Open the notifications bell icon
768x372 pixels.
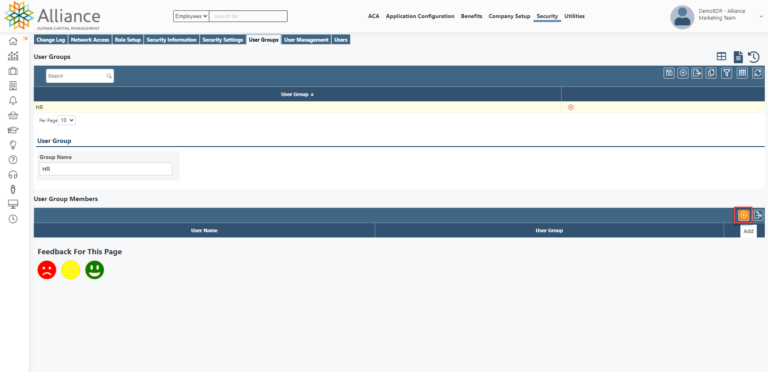(x=13, y=101)
